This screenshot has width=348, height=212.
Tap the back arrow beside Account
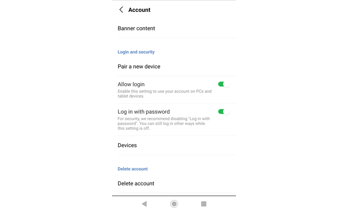[x=121, y=10]
